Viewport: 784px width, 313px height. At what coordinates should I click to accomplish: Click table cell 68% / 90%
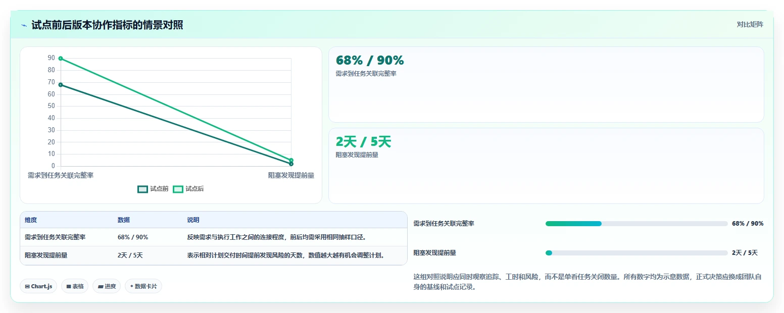pyautogui.click(x=133, y=237)
